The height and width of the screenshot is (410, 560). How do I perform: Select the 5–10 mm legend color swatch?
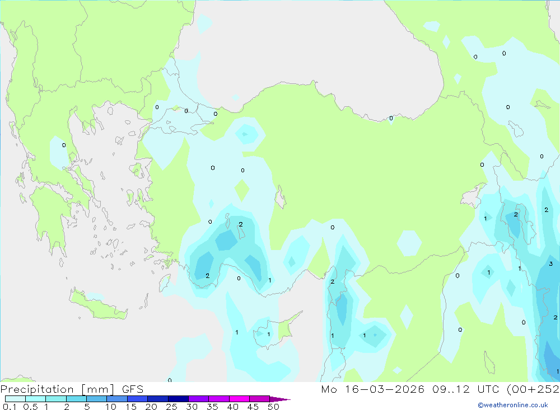tap(96, 399)
